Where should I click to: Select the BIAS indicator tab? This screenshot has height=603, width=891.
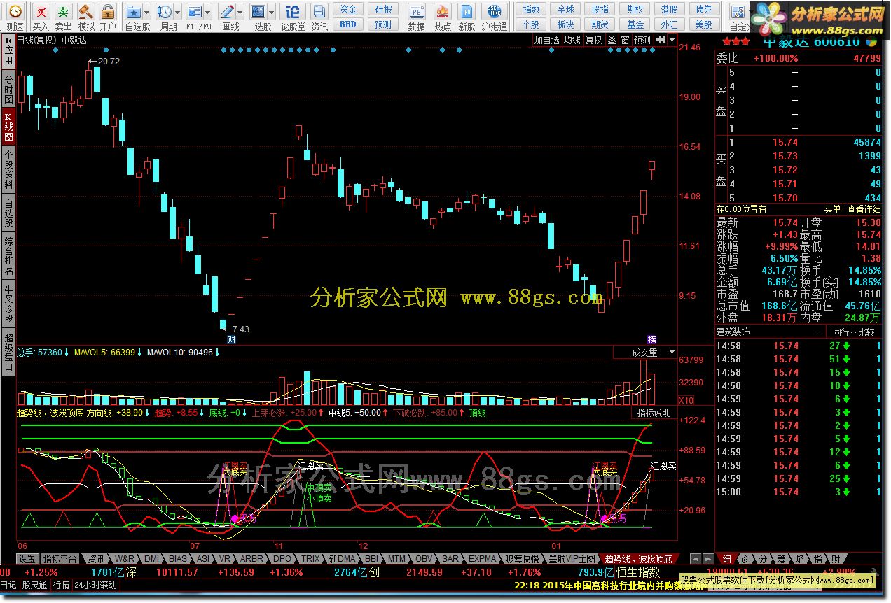[x=178, y=559]
